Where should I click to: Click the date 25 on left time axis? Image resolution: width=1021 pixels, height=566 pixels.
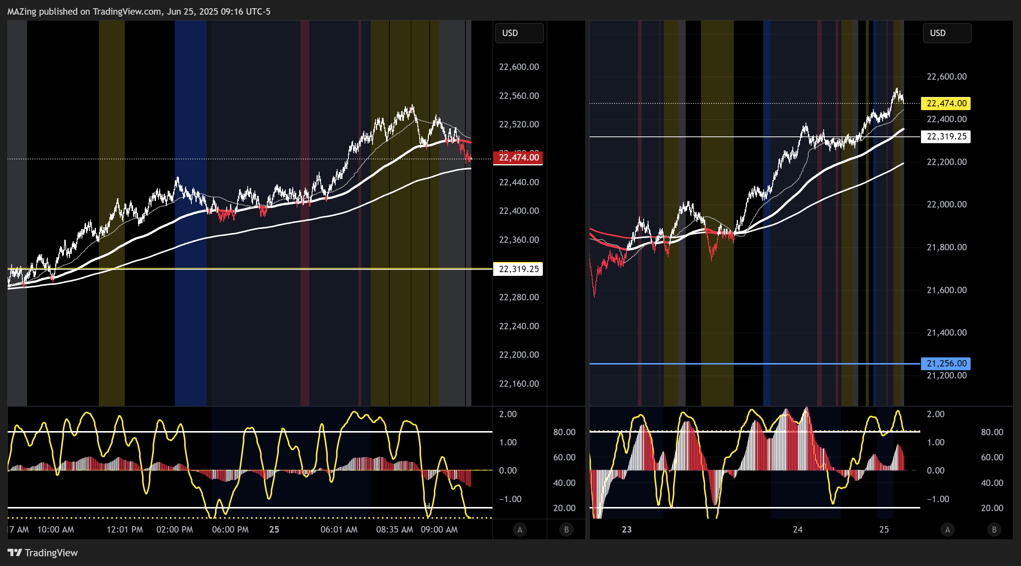(274, 530)
